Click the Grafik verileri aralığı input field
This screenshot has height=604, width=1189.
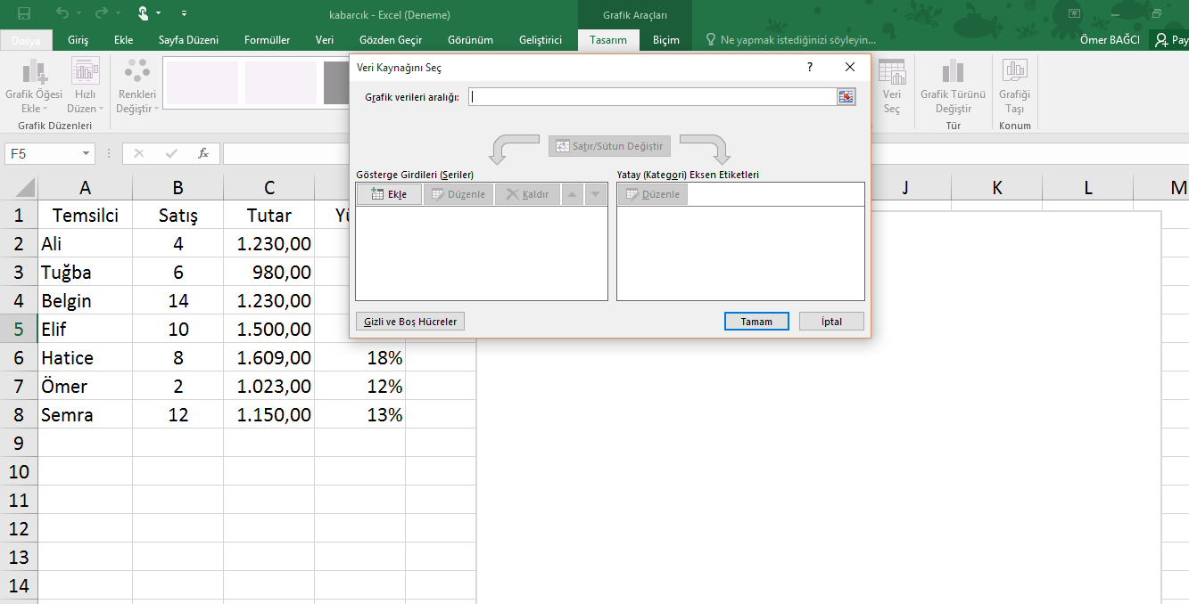point(651,97)
